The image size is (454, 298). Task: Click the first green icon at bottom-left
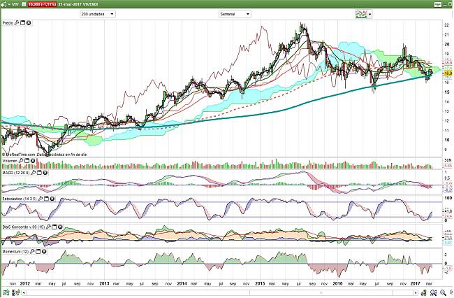pyautogui.click(x=6, y=292)
